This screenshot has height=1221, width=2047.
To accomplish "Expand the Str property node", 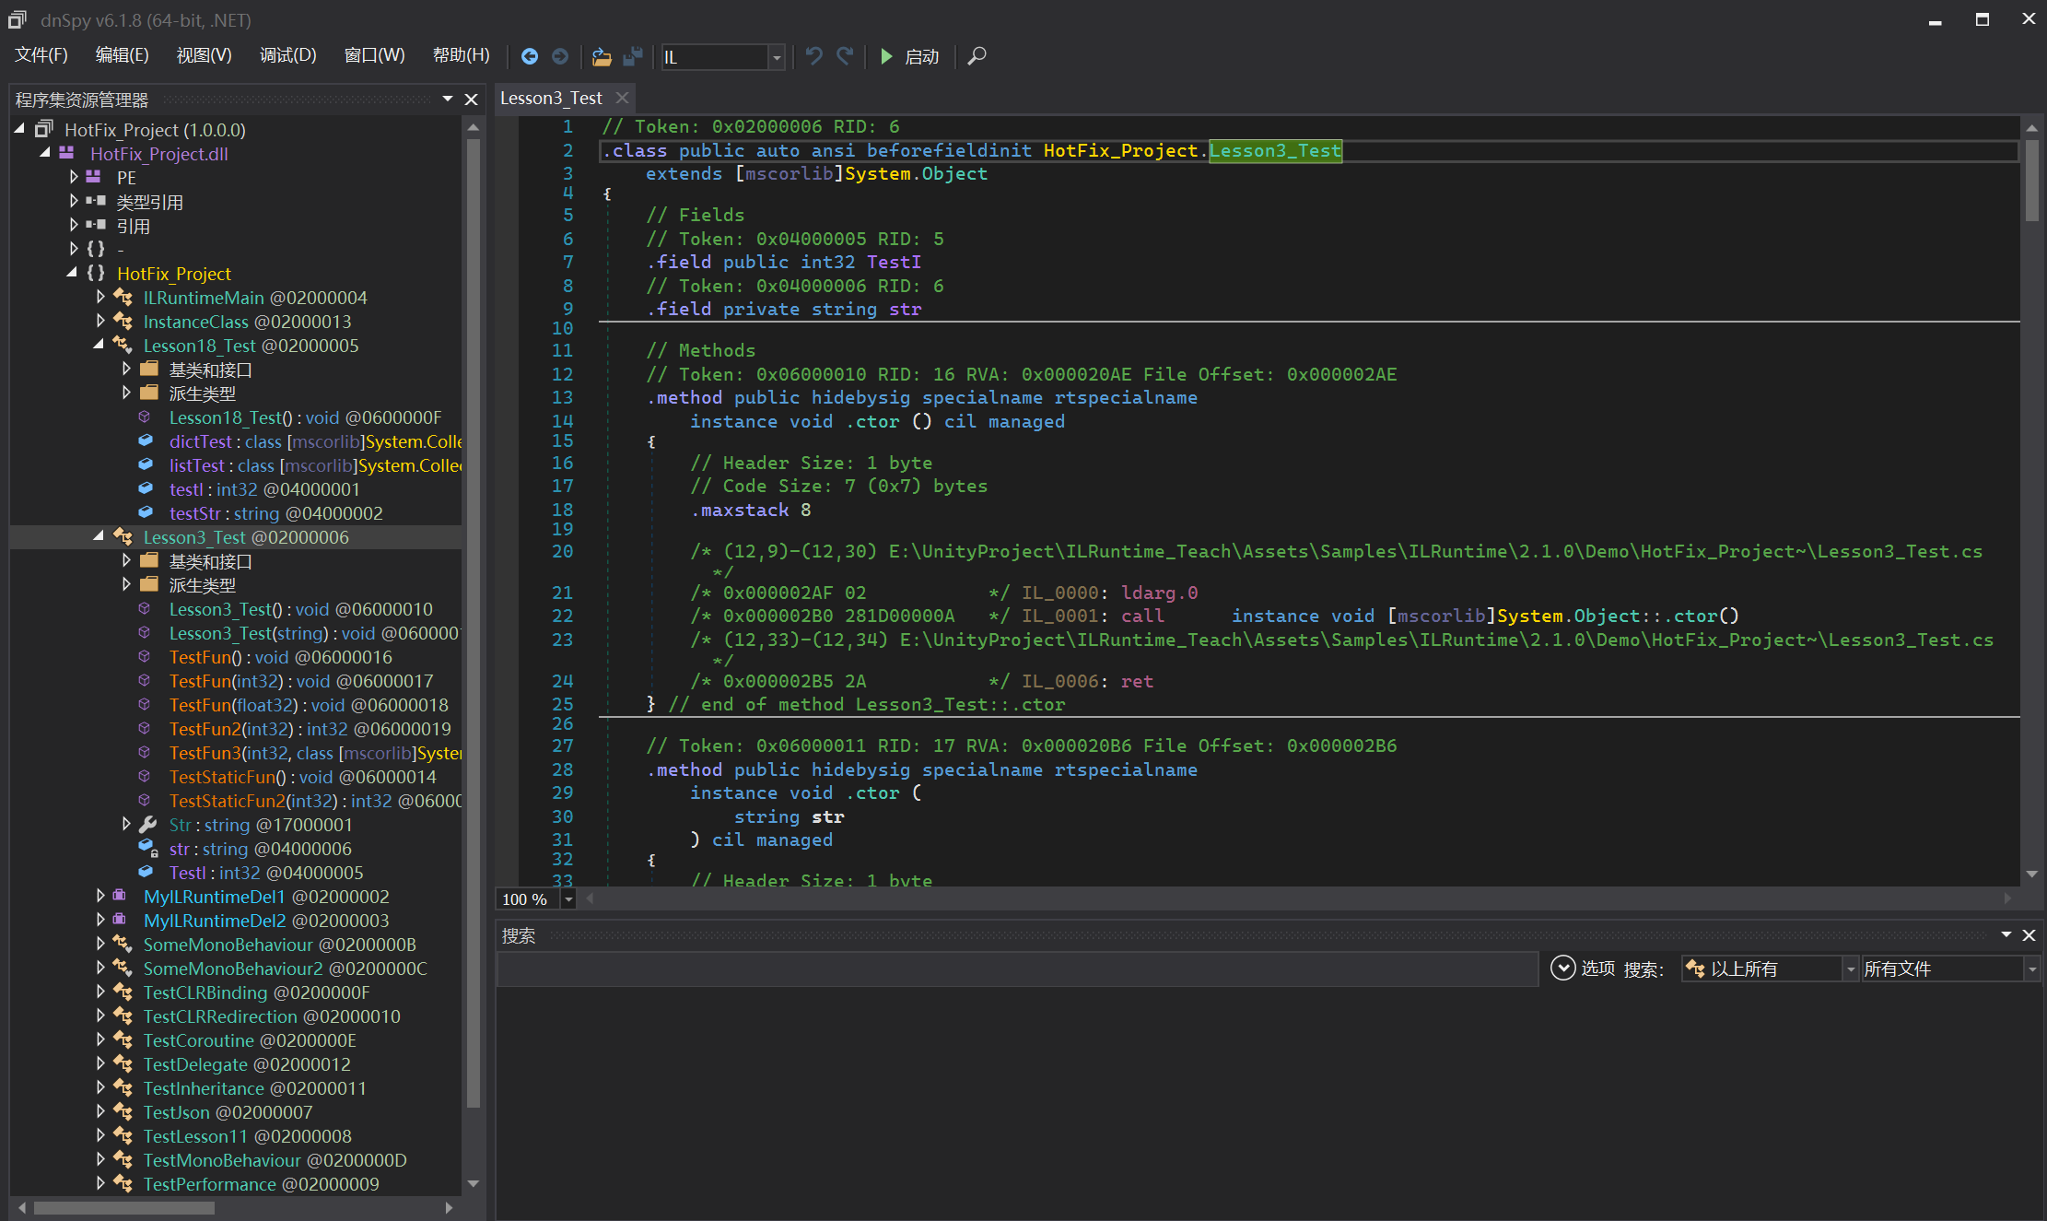I will tap(126, 824).
